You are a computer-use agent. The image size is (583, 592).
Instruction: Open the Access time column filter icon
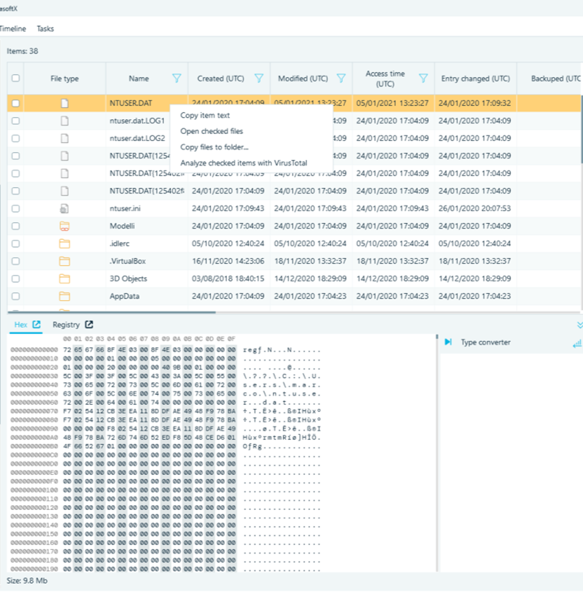coord(423,78)
